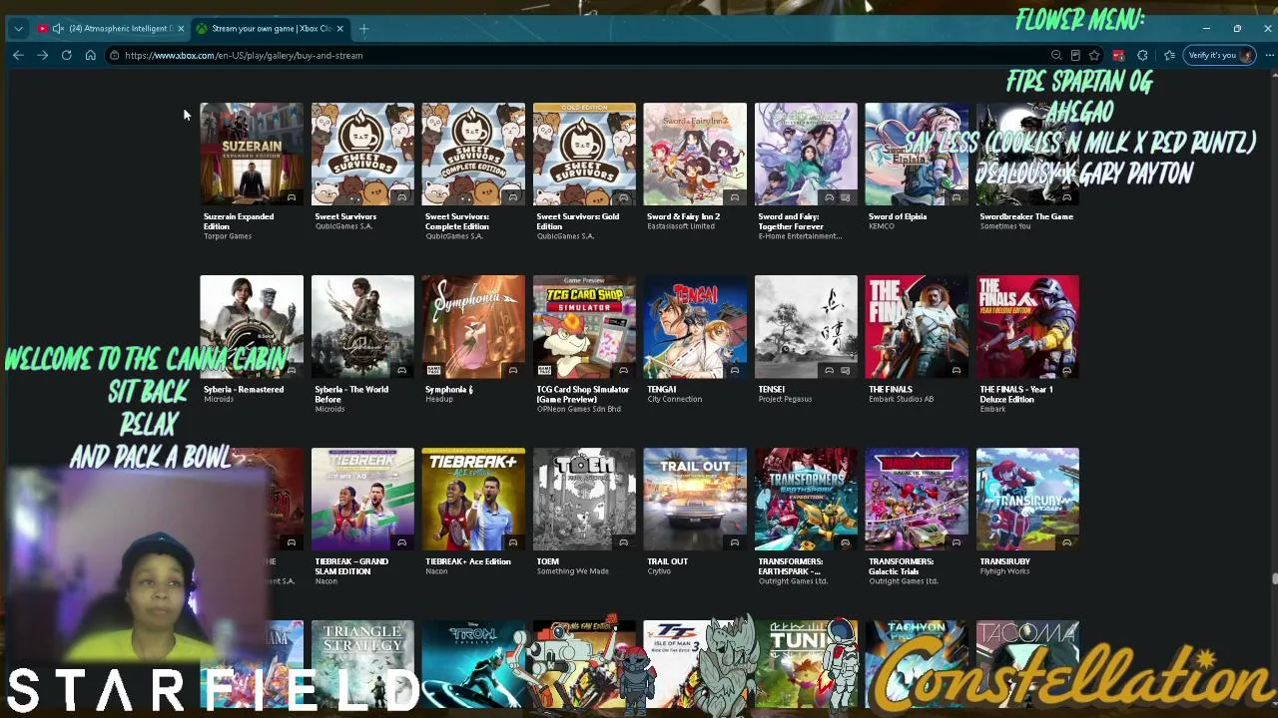Open Sword of Elpisia game cover
The width and height of the screenshot is (1278, 718).
[917, 154]
